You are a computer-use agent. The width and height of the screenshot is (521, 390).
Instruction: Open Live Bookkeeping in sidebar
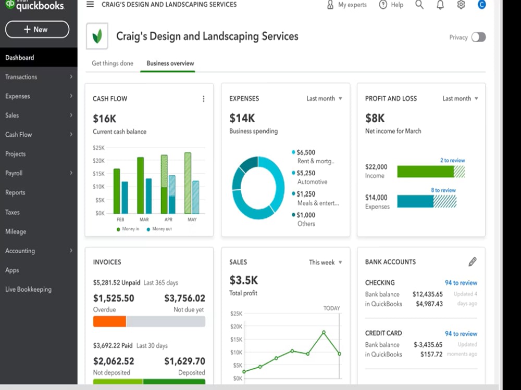click(x=39, y=289)
